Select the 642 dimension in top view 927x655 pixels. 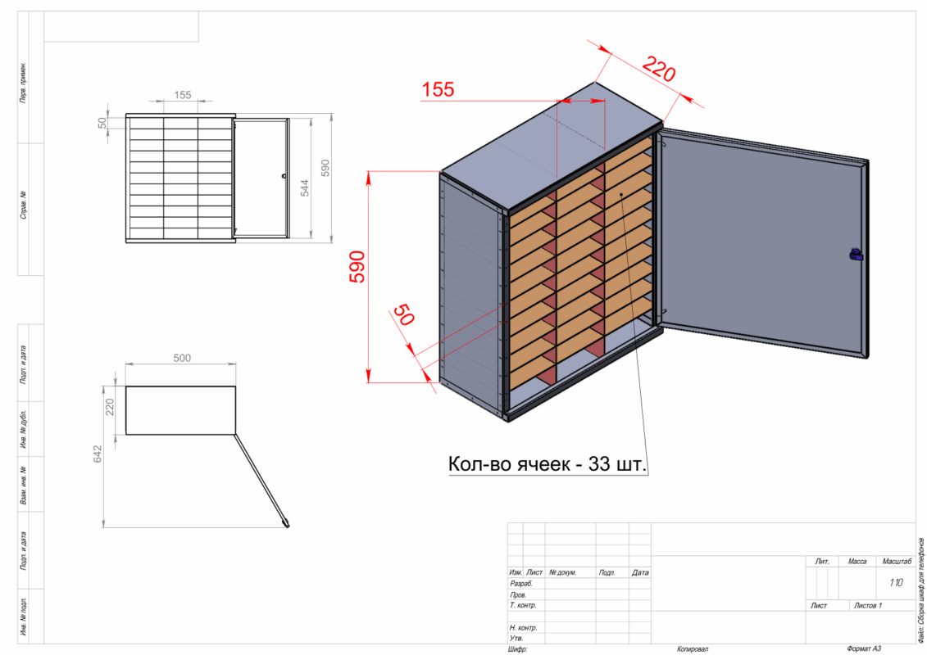[97, 456]
